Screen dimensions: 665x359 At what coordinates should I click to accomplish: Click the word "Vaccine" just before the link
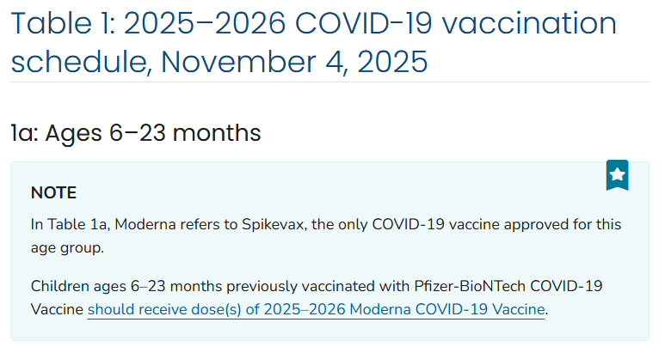point(57,309)
